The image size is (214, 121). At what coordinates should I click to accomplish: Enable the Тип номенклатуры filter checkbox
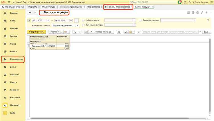coord(83,25)
